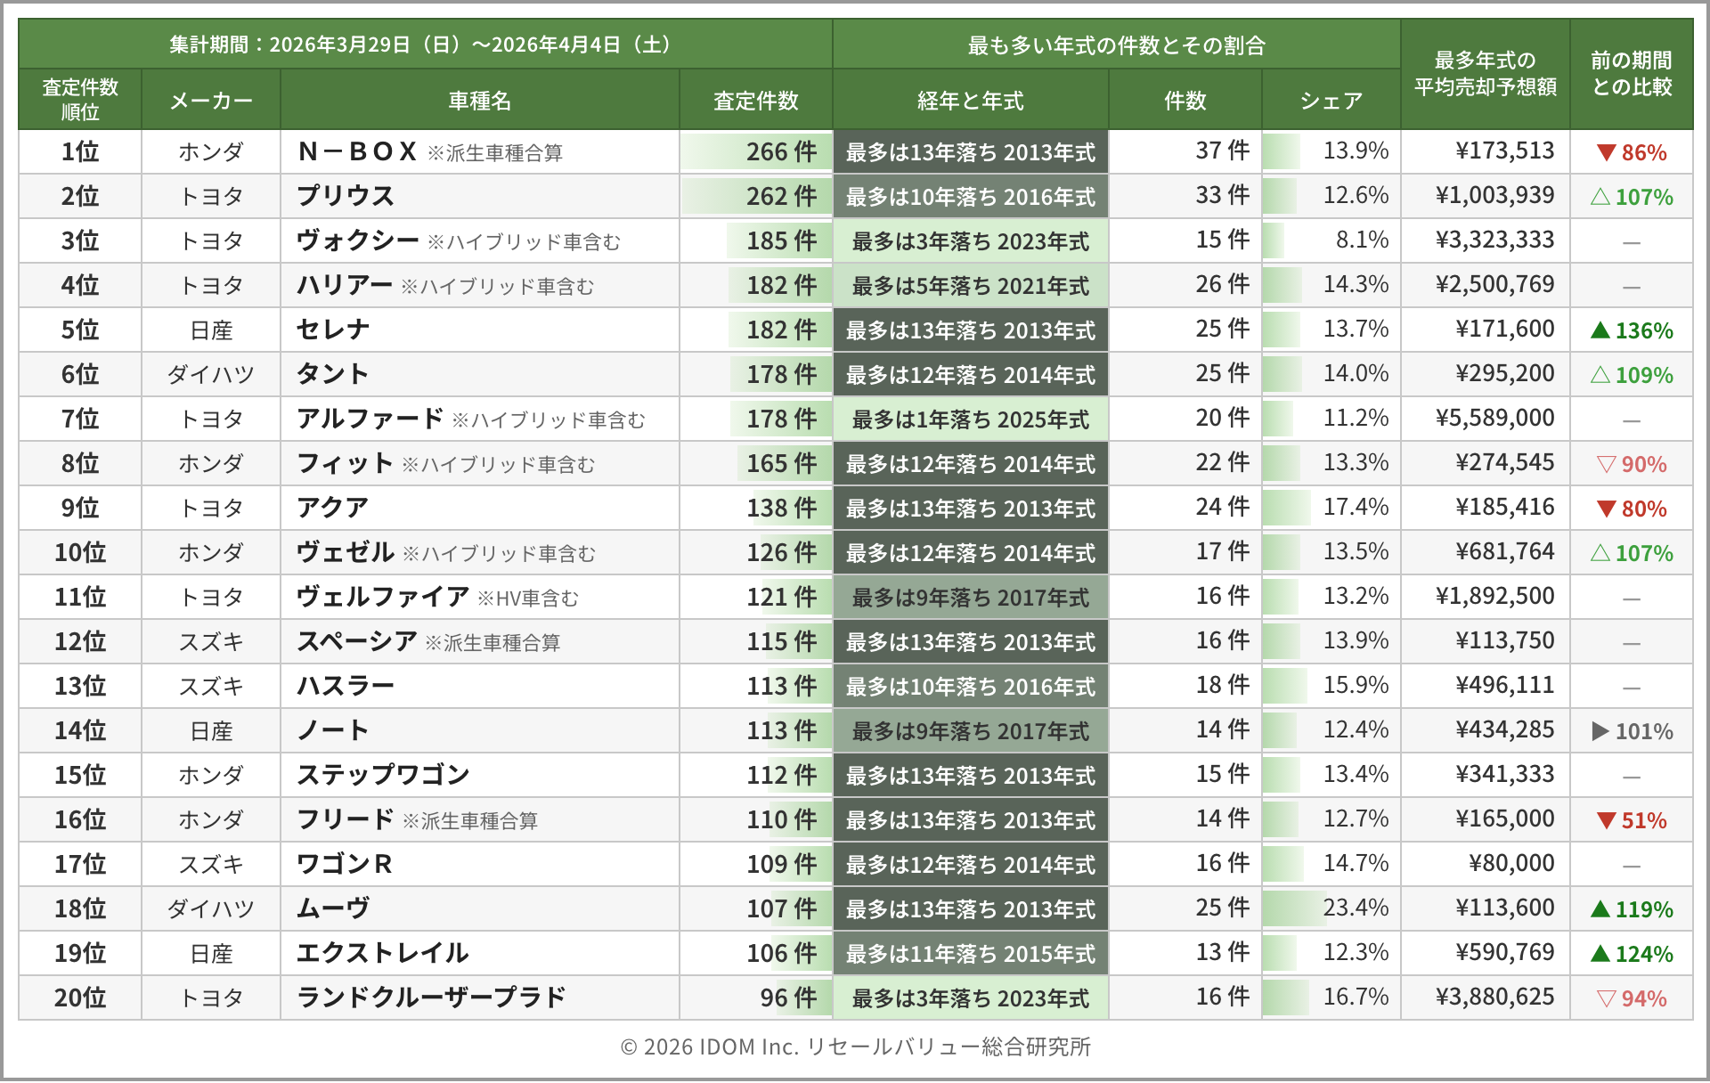This screenshot has height=1083, width=1710.
Task: Select the プリウス model name cell
Action: [346, 196]
